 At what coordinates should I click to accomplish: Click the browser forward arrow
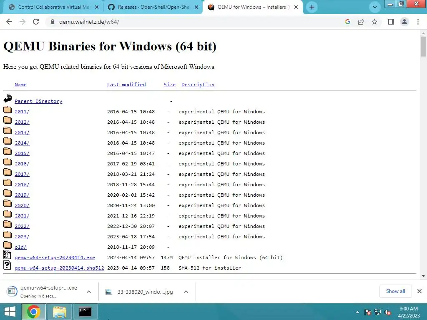tap(23, 22)
